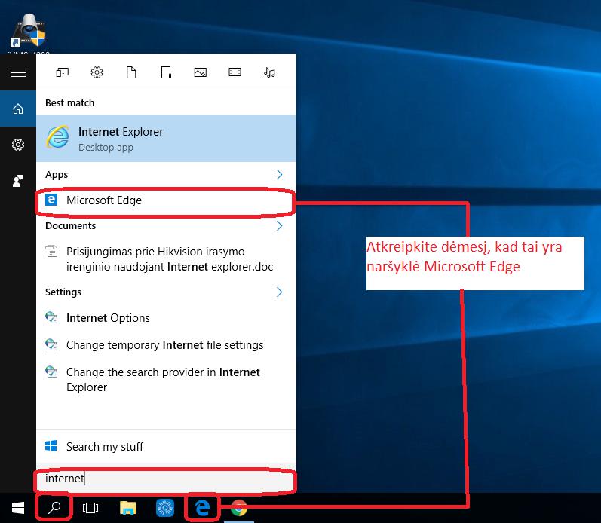Open the hamburger menu in search panel
Viewport: 601px width, 523px height.
click(x=18, y=72)
